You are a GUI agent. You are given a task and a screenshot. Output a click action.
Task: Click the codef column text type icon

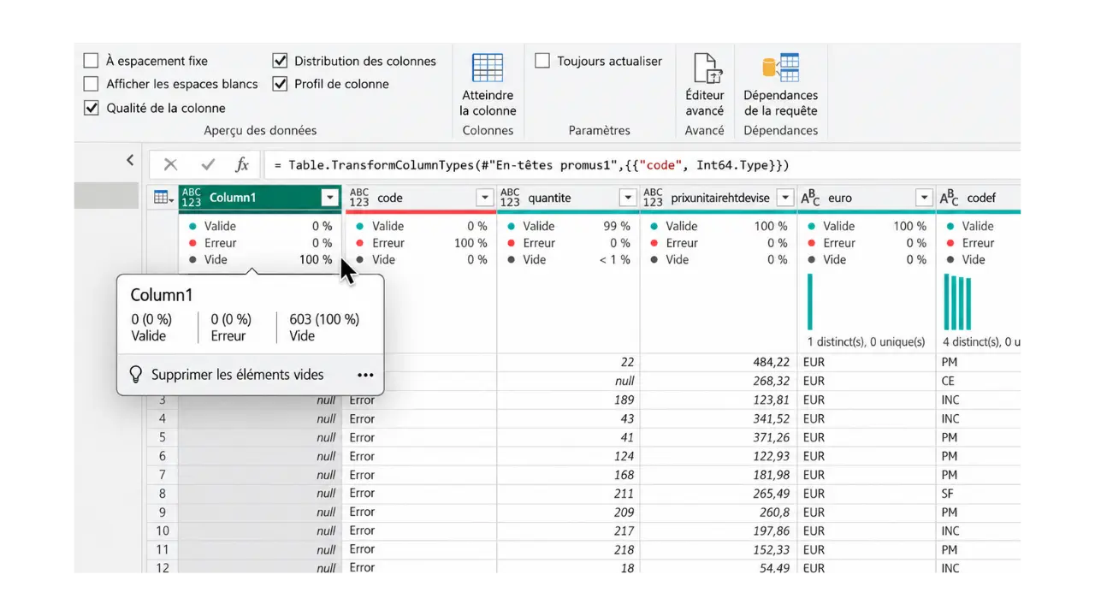[x=949, y=198]
